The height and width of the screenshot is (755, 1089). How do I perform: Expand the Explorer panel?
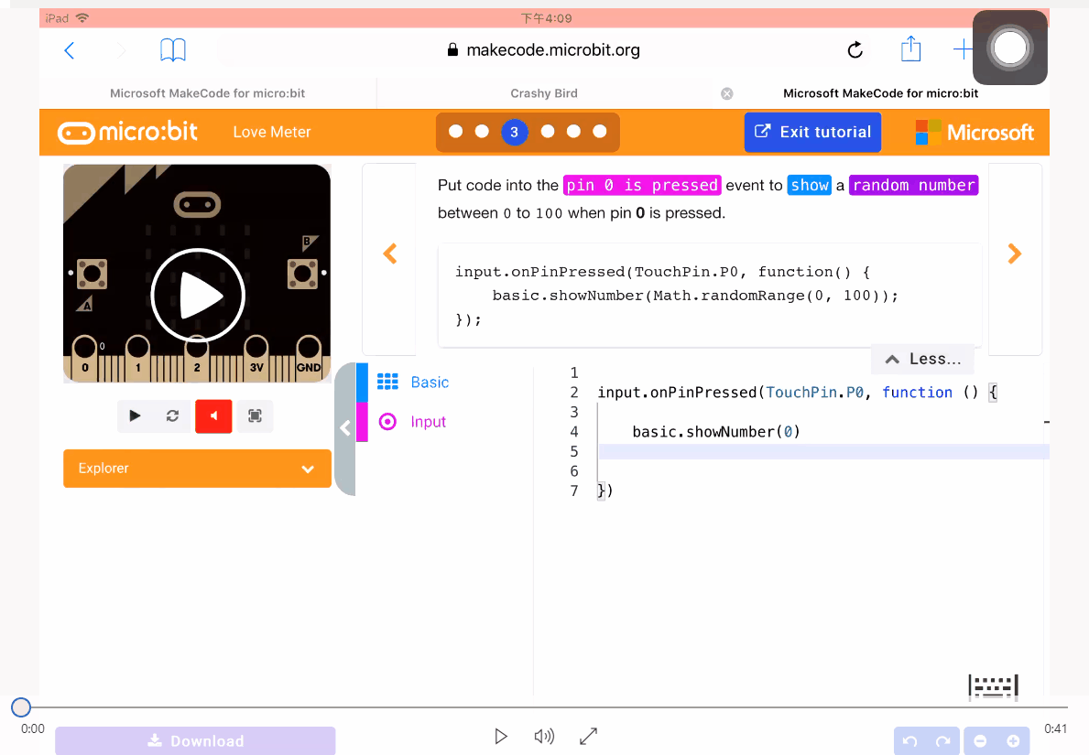coord(197,469)
